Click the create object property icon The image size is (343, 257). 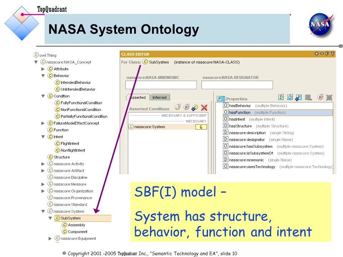[x=290, y=97]
